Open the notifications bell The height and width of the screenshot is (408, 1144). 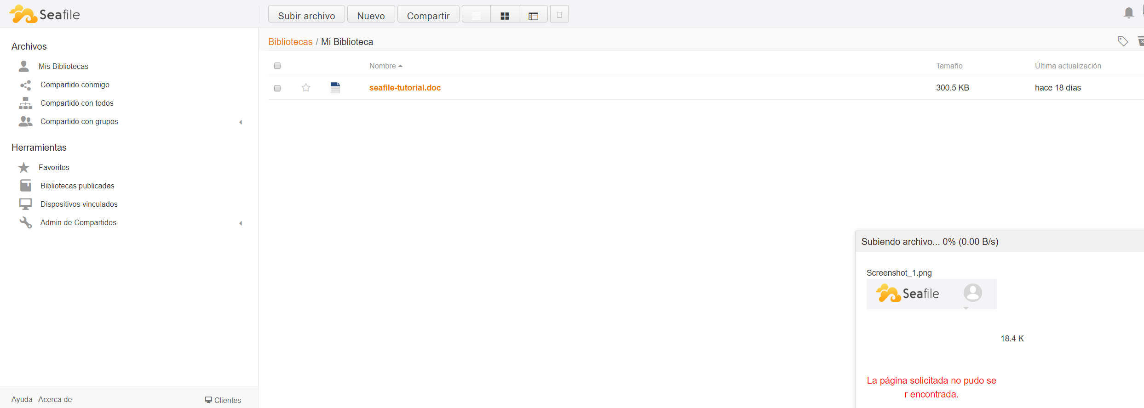pos(1128,13)
